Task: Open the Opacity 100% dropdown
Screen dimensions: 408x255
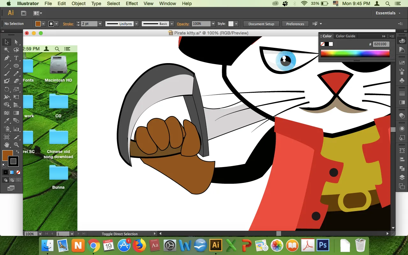Action: (x=213, y=24)
